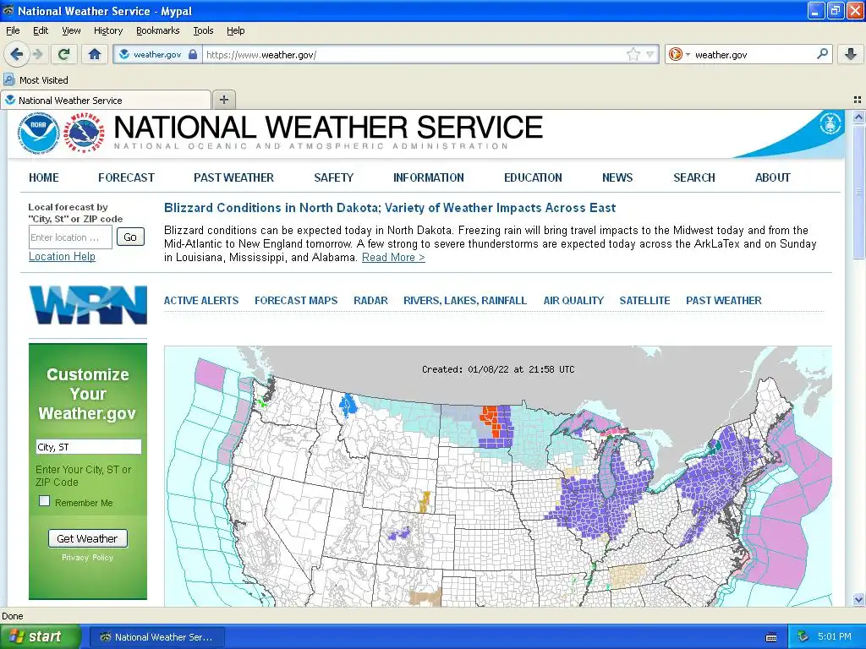Reload the page with the refresh icon
The height and width of the screenshot is (649, 866).
pyautogui.click(x=64, y=54)
